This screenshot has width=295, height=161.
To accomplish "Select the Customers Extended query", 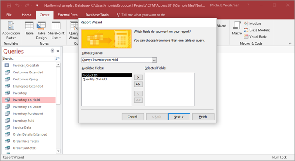I will 29,72.
